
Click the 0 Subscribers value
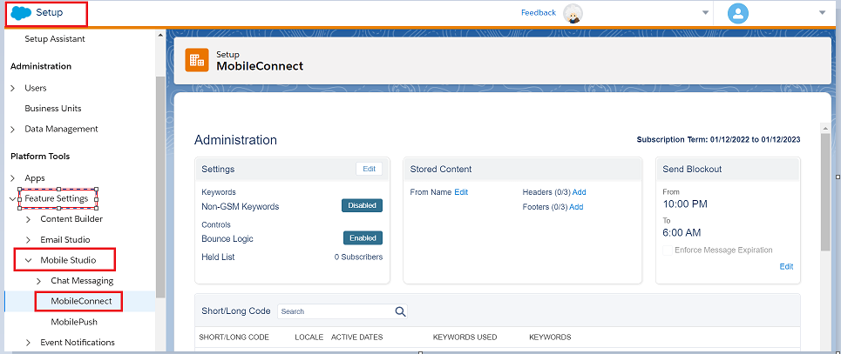[x=359, y=257]
